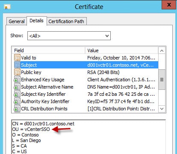Select the Details tab
Viewport: 177px width, 154px height.
pos(36,21)
